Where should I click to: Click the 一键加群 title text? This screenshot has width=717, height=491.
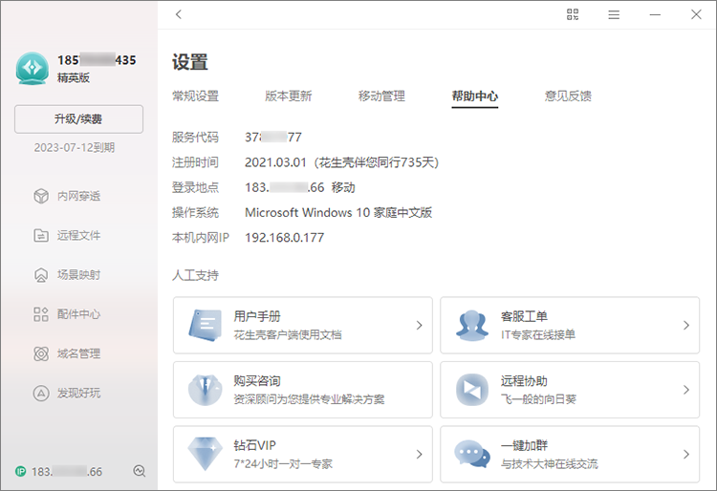coord(524,445)
